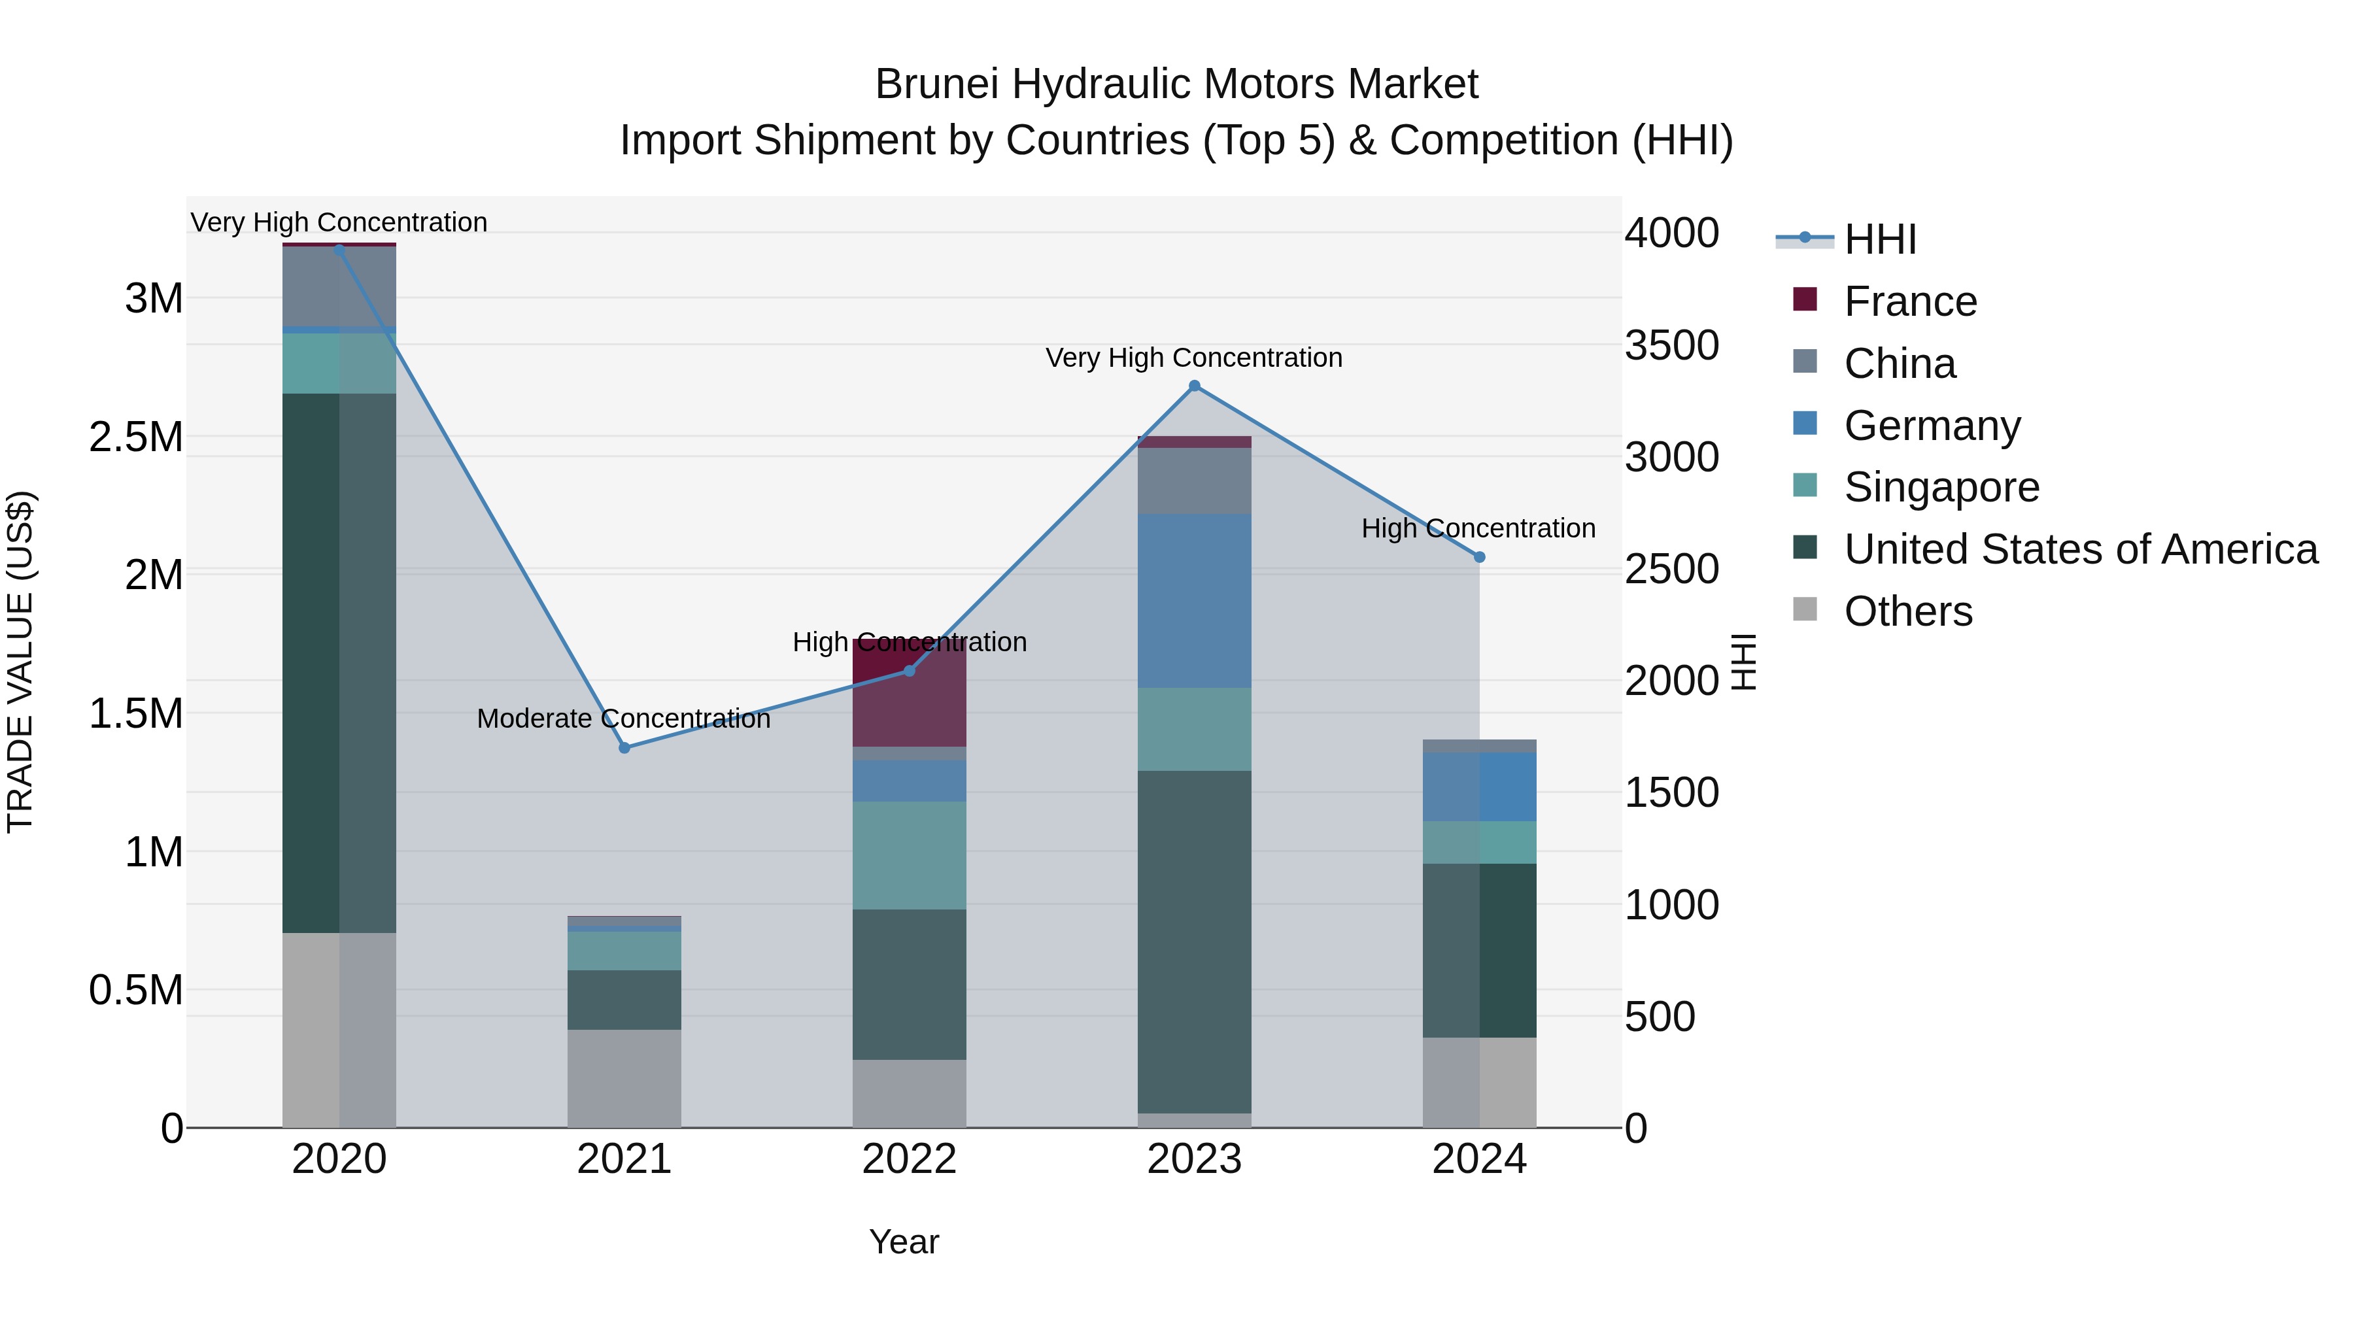
Task: Click the 2020 Very High Concentration annotation
Action: (339, 222)
